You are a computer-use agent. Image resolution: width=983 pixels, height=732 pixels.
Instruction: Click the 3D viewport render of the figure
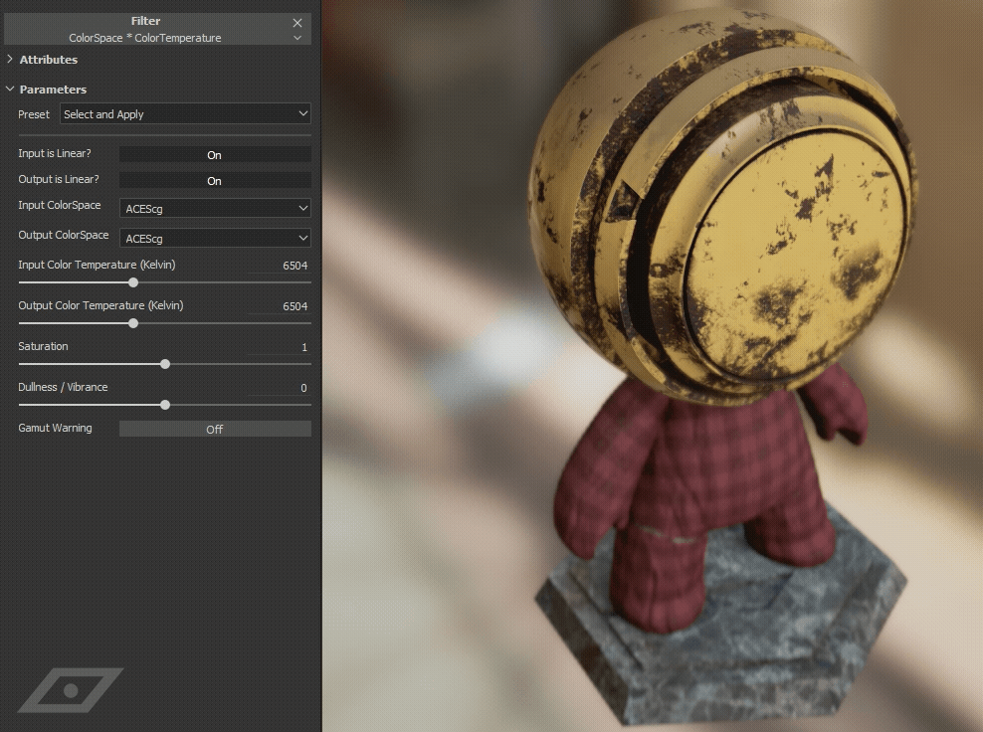(x=652, y=366)
